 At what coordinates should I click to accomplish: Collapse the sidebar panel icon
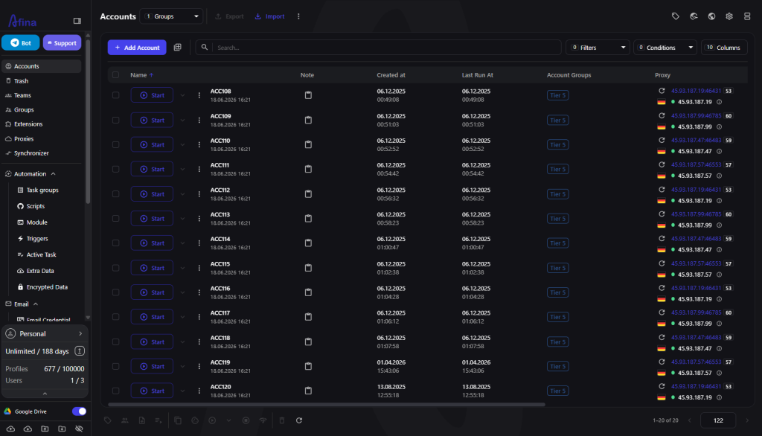(77, 21)
